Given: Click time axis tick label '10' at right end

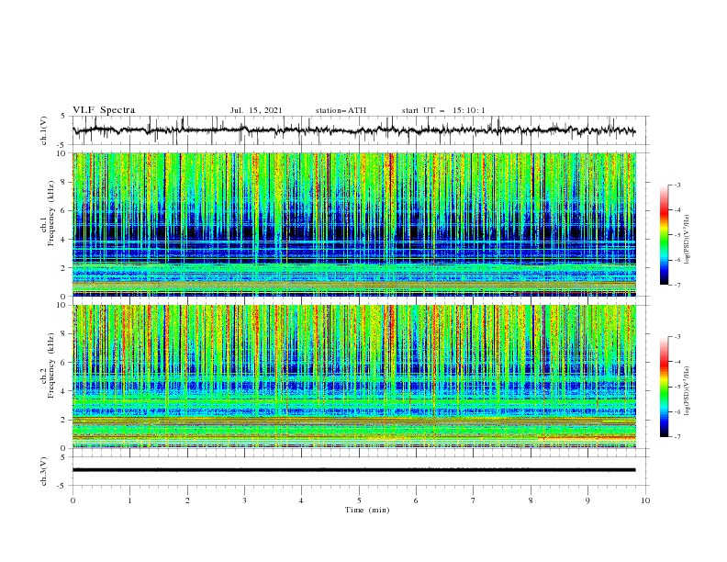Looking at the screenshot, I should [x=645, y=500].
